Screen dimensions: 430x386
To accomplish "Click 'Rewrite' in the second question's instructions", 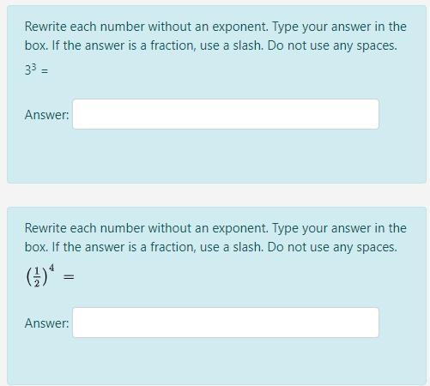I will coord(45,228).
